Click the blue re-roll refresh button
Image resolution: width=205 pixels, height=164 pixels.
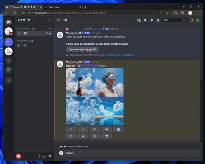coord(118,129)
